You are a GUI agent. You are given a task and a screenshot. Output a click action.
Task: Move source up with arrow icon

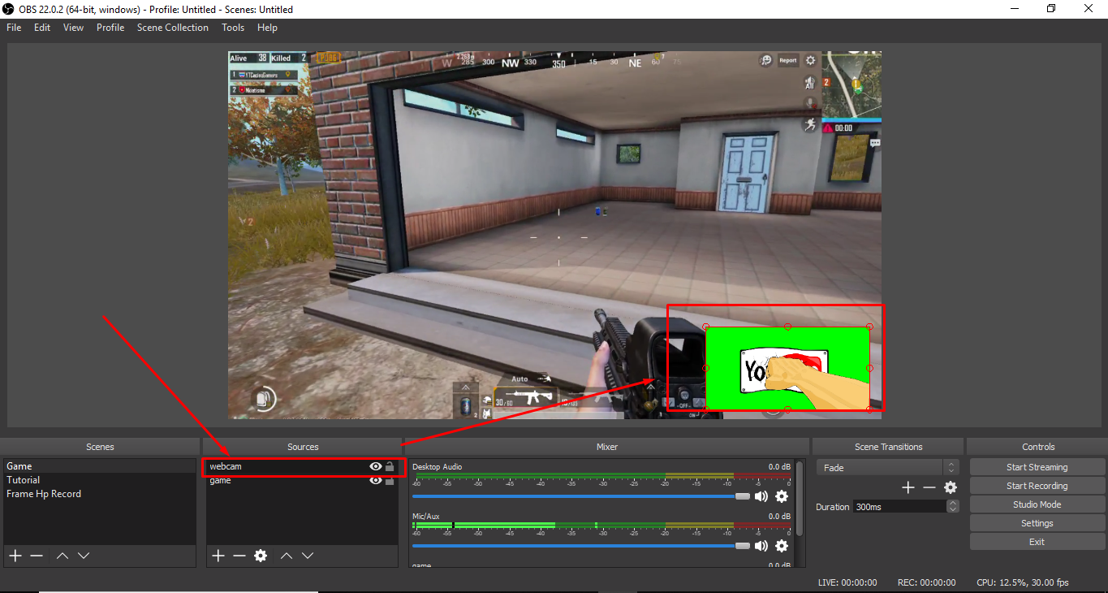tap(287, 556)
